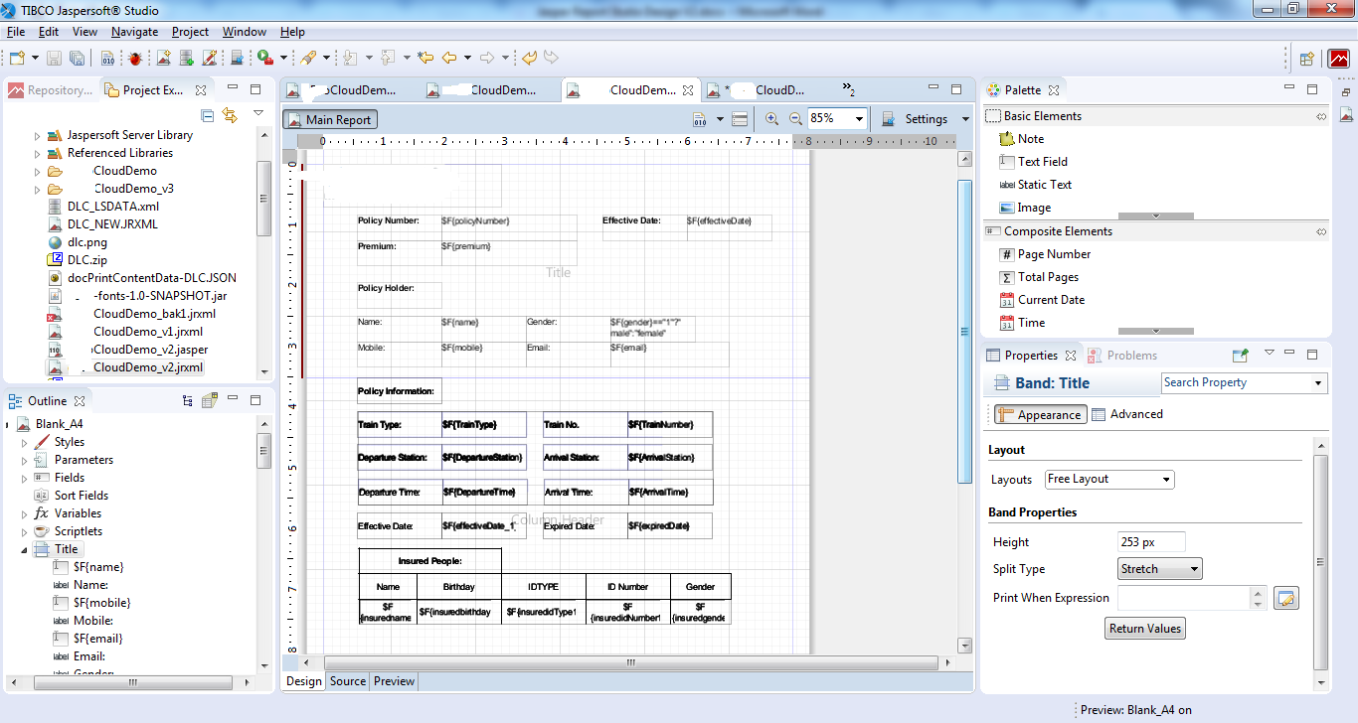This screenshot has height=723, width=1358.
Task: Select the Text Field palette element
Action: point(1033,162)
